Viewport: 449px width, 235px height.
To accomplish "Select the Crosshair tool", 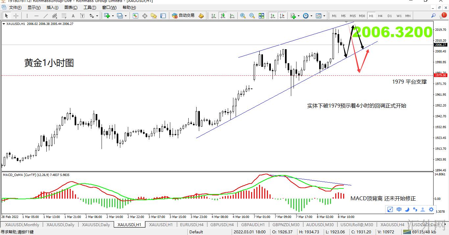I will [15, 16].
